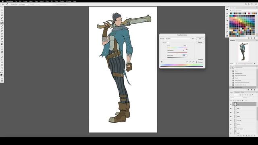Select the Zoom tool

(x=2, y=68)
